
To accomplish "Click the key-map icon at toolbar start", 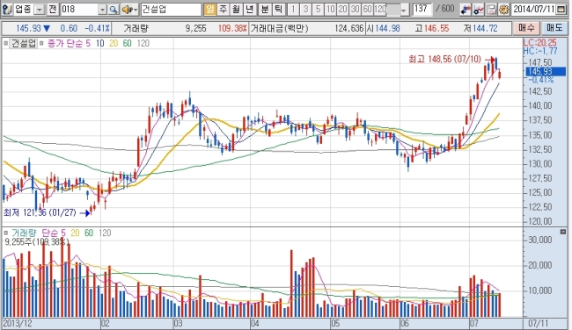I will point(7,9).
